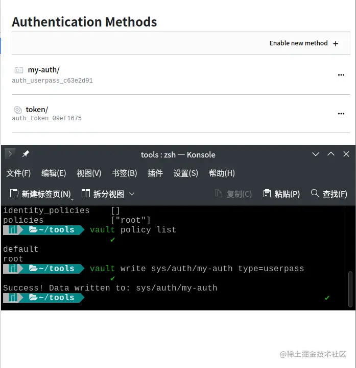The image size is (356, 368).
Task: Click the plus icon beside Enable new method
Action: (x=336, y=44)
